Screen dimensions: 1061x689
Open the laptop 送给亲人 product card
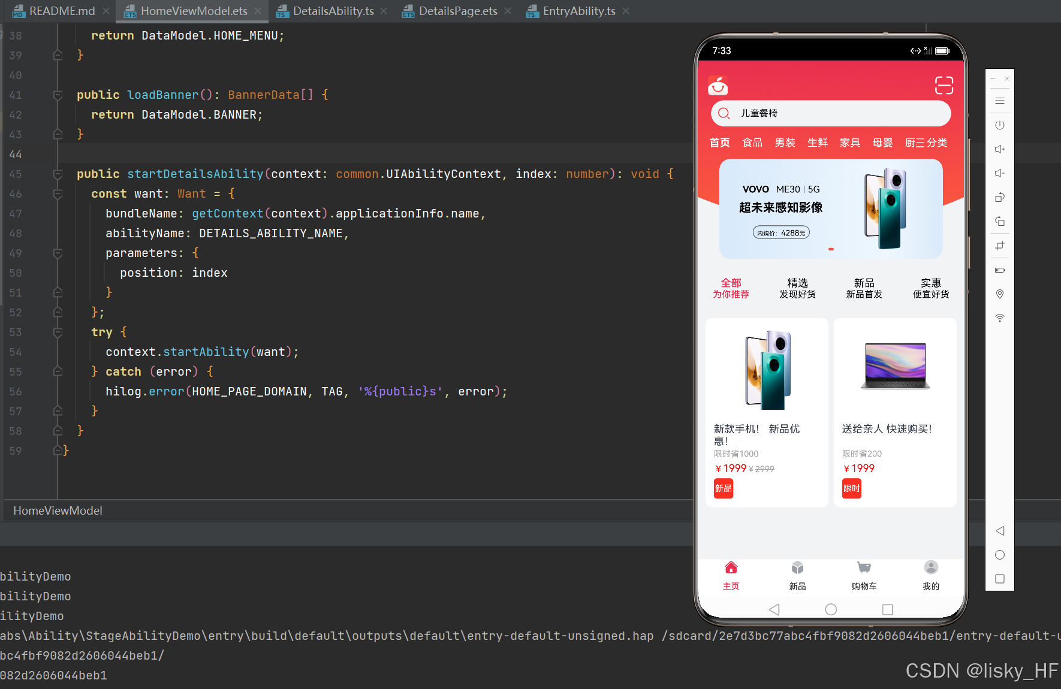pyautogui.click(x=895, y=412)
